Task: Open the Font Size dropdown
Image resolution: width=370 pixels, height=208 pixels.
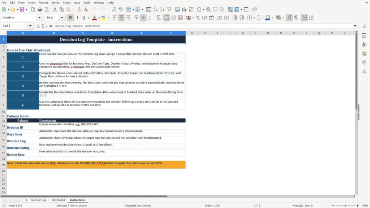Action: (62, 17)
